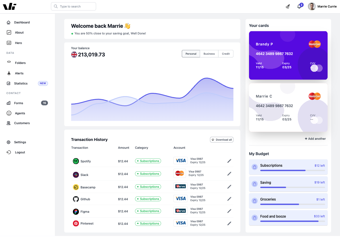Click the Logout arrow icon

click(9, 152)
